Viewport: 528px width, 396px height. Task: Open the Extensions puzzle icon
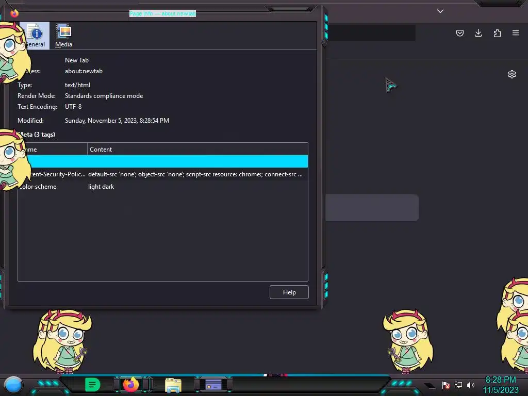click(497, 33)
